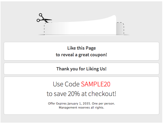163x124 pixels.
Task: Click the scissors' top handle ring
Action: pyautogui.click(x=40, y=15)
